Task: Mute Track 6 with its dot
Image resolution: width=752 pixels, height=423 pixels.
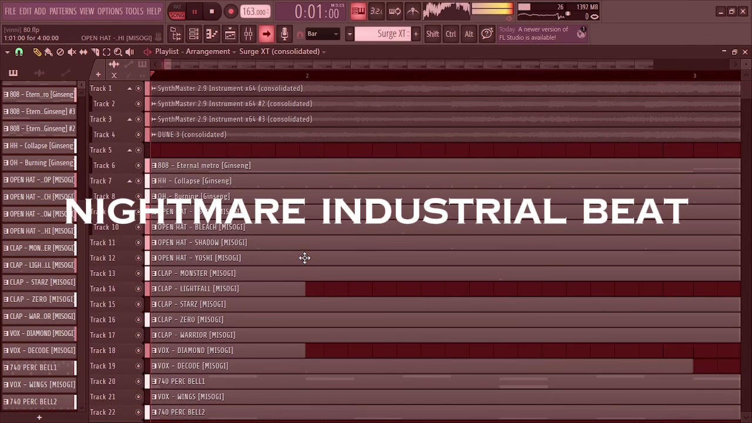Action: point(139,166)
